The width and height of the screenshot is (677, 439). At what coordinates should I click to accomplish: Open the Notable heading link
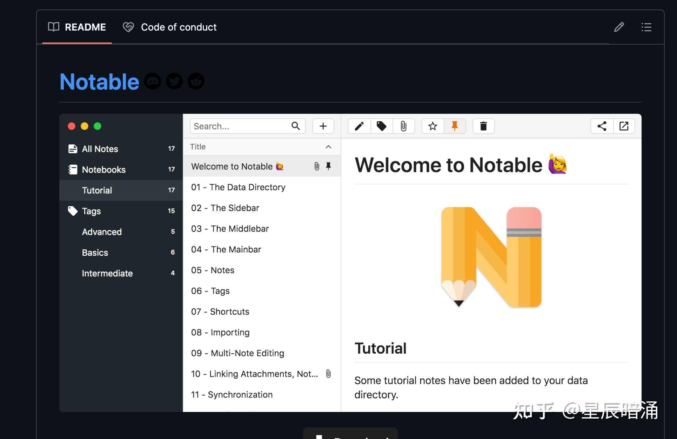tap(99, 81)
